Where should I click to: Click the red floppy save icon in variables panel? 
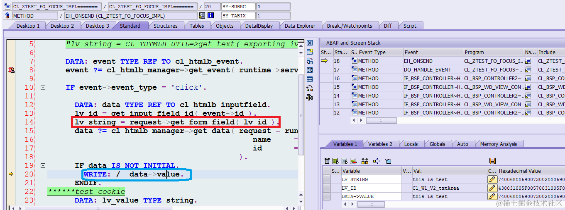[493, 161]
